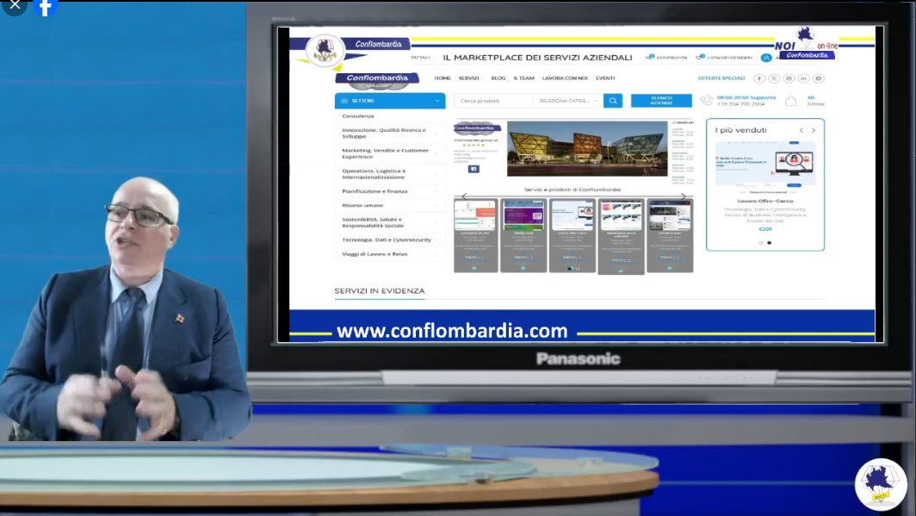The height and width of the screenshot is (516, 916).
Task: Show previous item in I più venduti
Action: pyautogui.click(x=801, y=130)
